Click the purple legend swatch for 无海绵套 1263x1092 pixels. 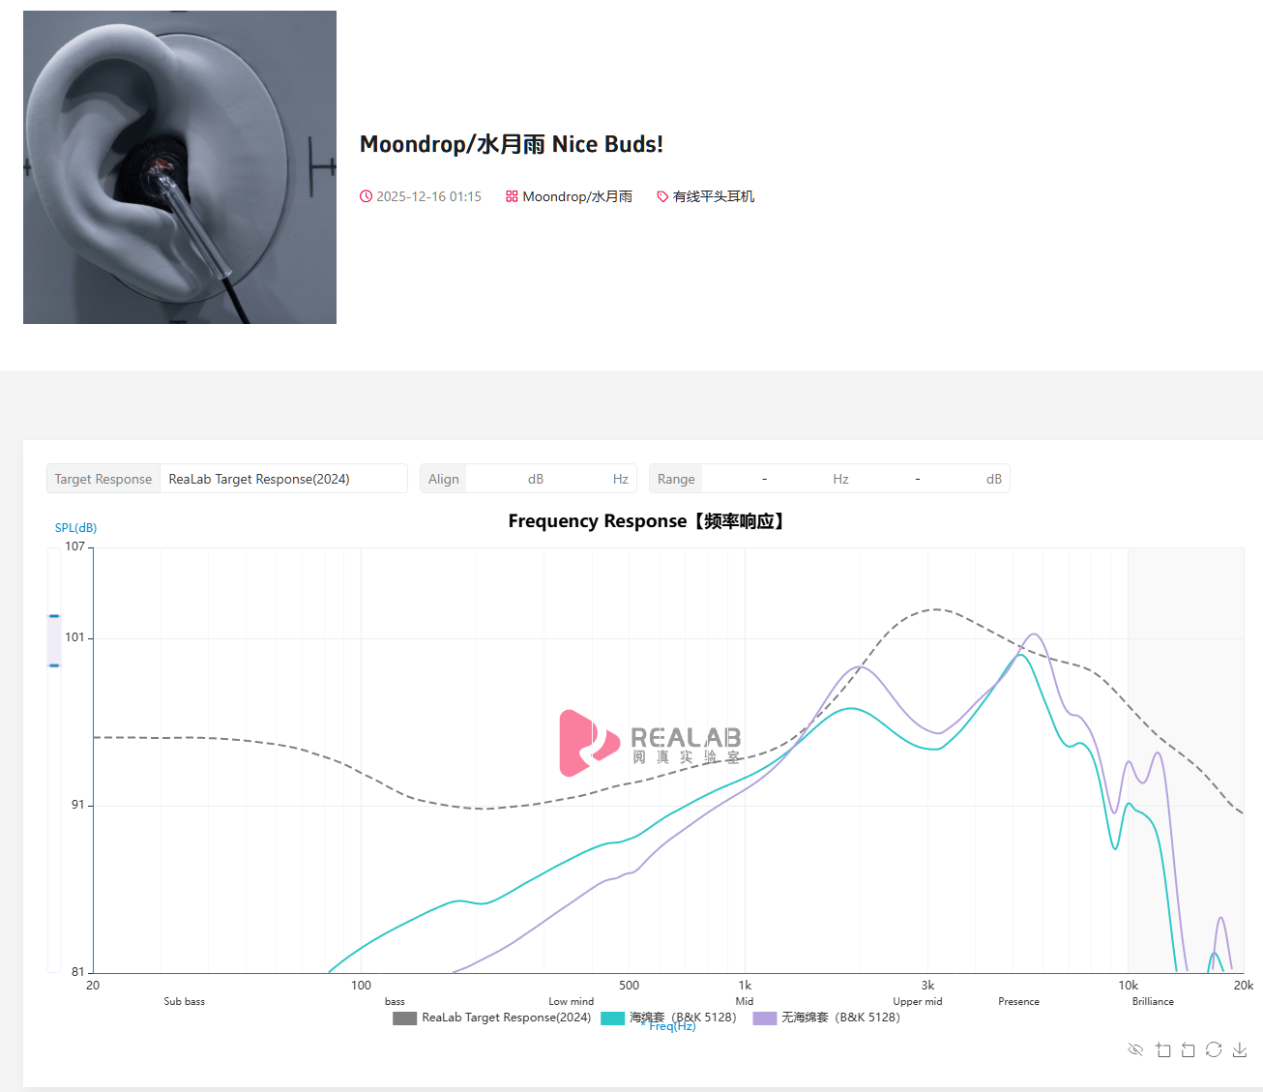[765, 1018]
